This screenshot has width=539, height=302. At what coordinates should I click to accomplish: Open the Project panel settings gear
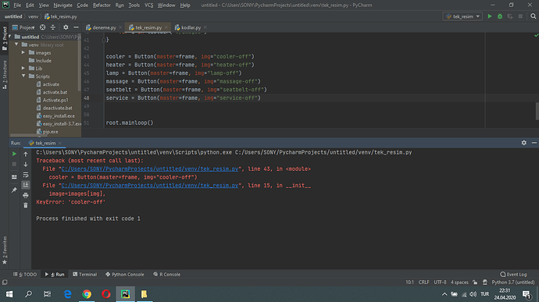[x=66, y=27]
